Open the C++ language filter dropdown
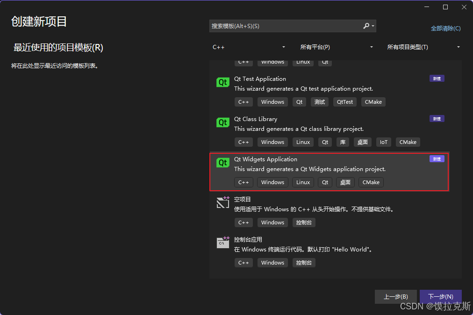Screen dimensions: 473x315 (x=249, y=47)
